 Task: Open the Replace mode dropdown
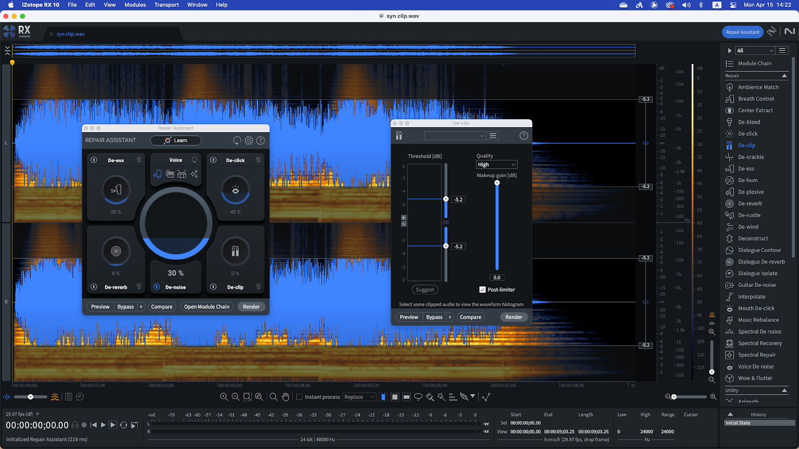coord(359,397)
